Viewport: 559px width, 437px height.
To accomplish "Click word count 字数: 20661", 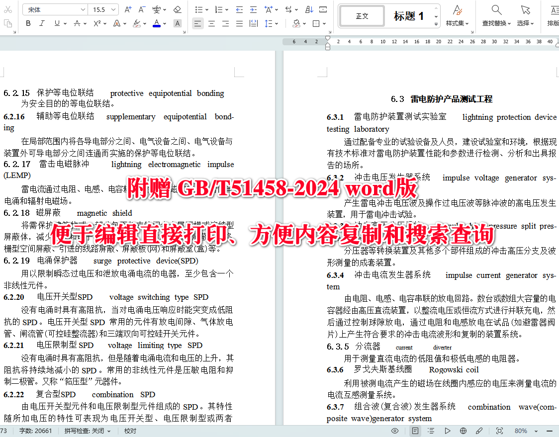I will [35, 431].
